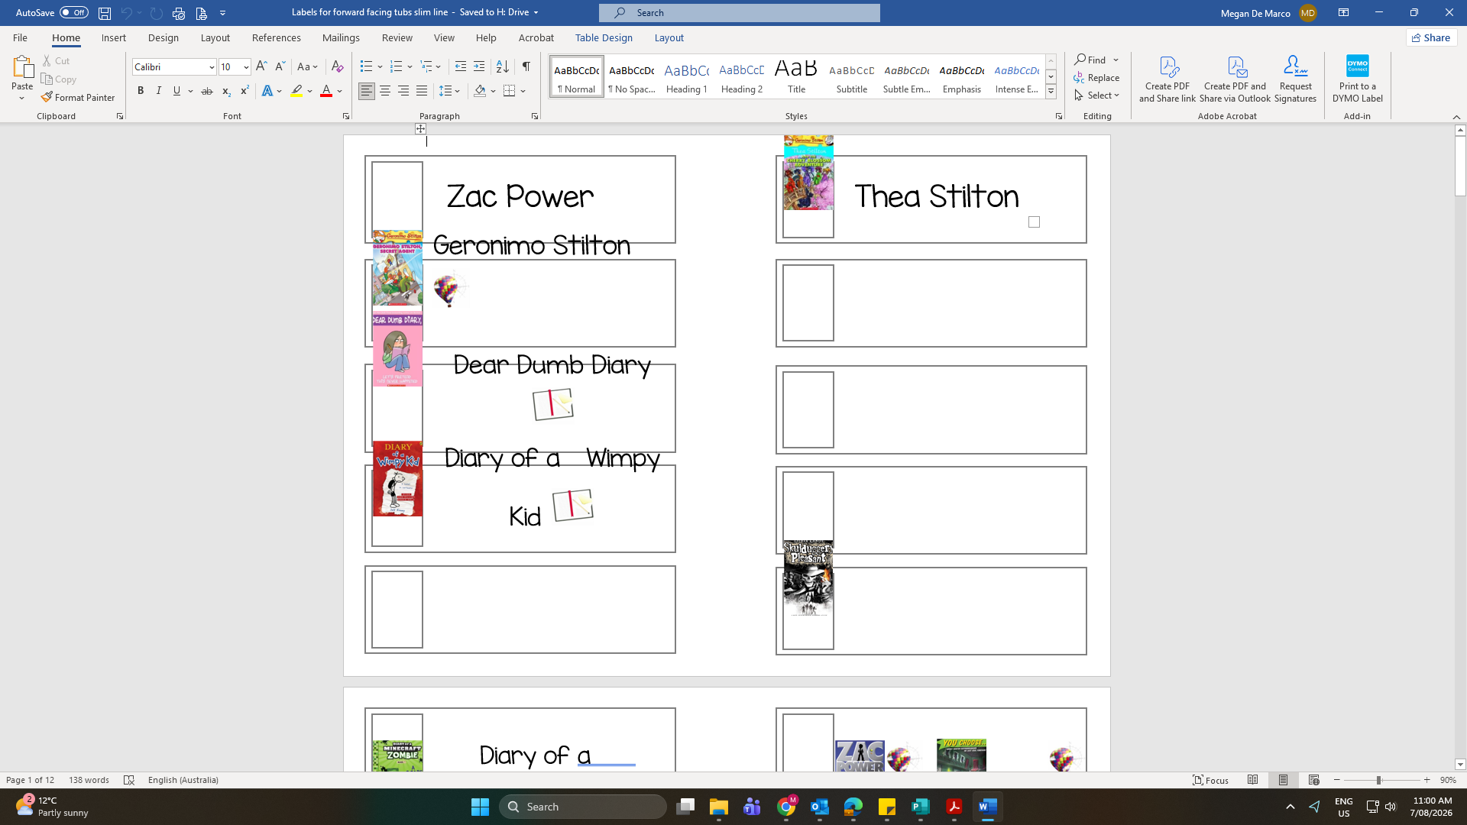This screenshot has height=825, width=1467.
Task: Open the Select dropdown in Editing
Action: (x=1096, y=95)
